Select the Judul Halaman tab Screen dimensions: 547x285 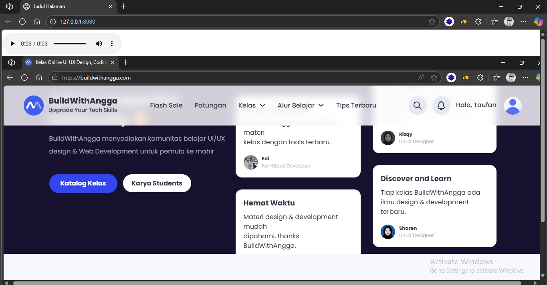tap(68, 6)
